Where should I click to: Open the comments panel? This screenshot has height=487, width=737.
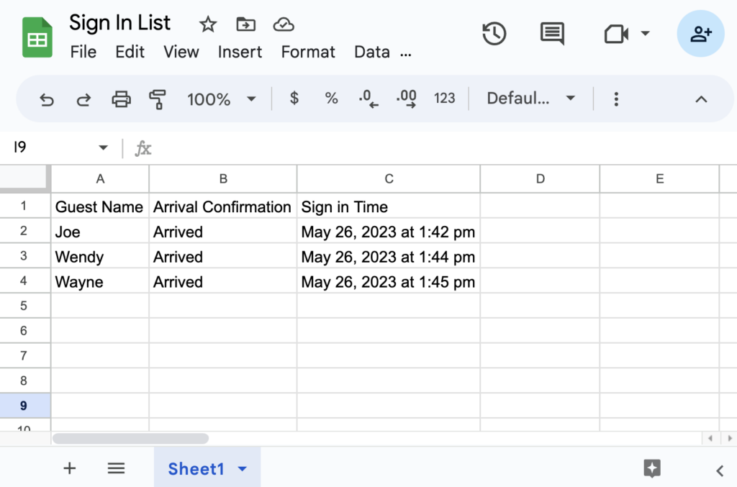[x=551, y=33]
